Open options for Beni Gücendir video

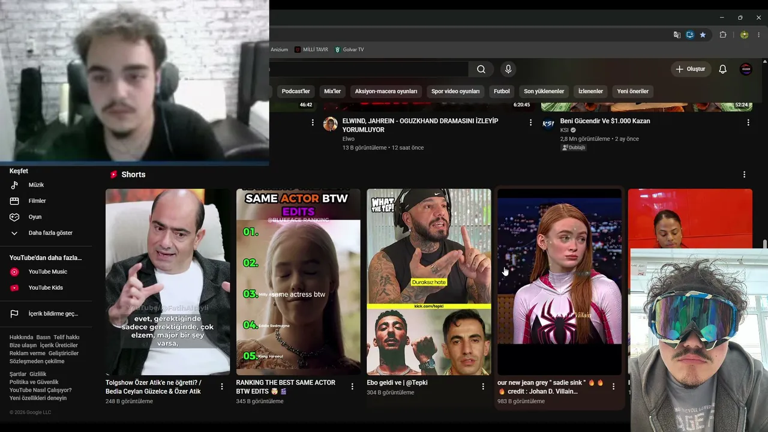[748, 122]
